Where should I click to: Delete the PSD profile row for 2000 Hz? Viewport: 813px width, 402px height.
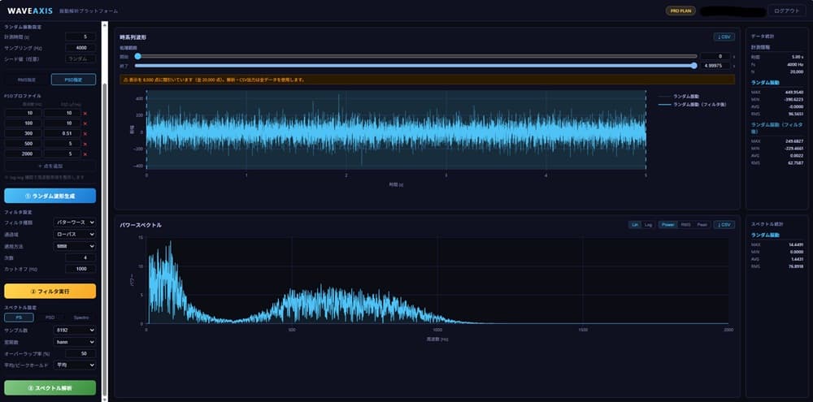(x=85, y=153)
